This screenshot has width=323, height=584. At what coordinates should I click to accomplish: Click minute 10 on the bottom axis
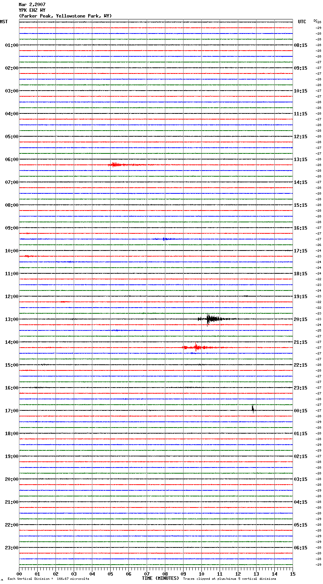pos(201,574)
